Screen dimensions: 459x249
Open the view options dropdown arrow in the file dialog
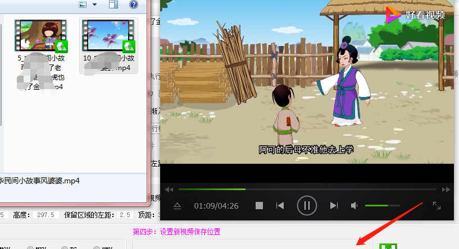pyautogui.click(x=94, y=4)
